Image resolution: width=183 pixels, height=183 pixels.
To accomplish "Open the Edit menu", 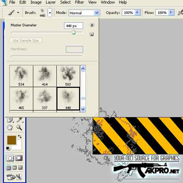I will (x=23, y=2).
